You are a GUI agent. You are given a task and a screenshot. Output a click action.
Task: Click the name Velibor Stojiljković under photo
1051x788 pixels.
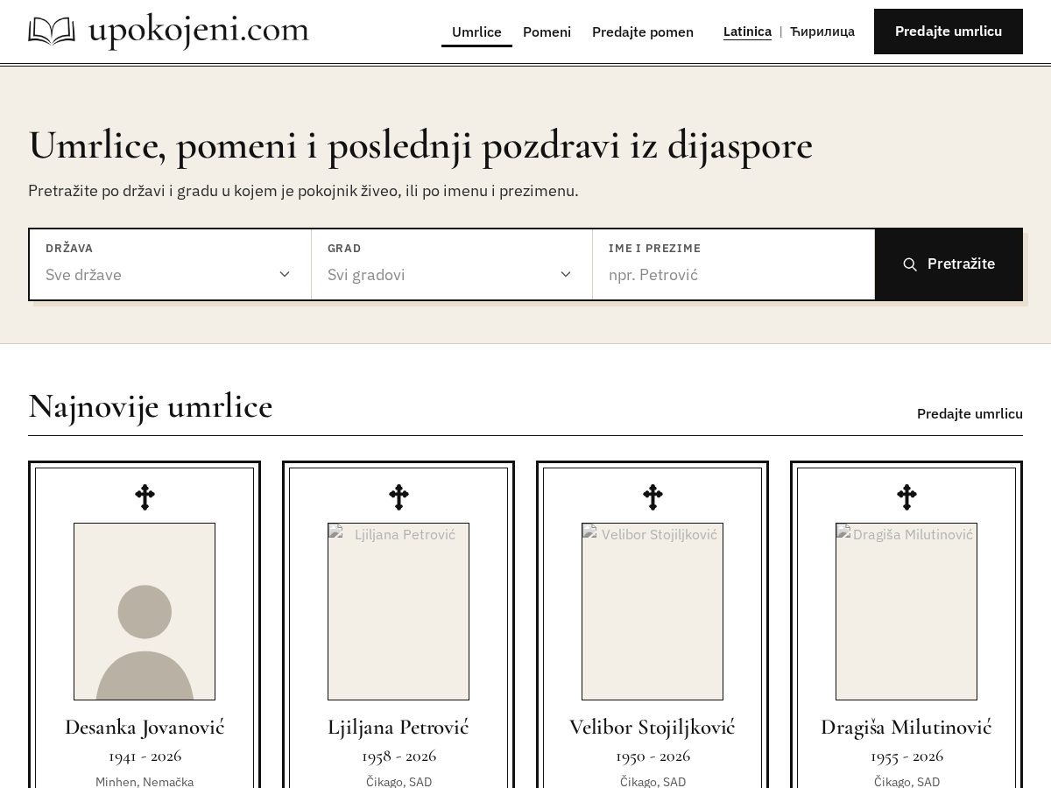652,728
